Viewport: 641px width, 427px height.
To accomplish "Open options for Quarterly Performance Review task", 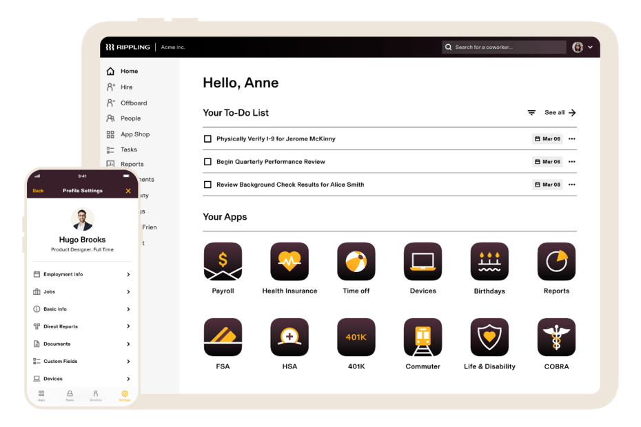I will coord(572,162).
